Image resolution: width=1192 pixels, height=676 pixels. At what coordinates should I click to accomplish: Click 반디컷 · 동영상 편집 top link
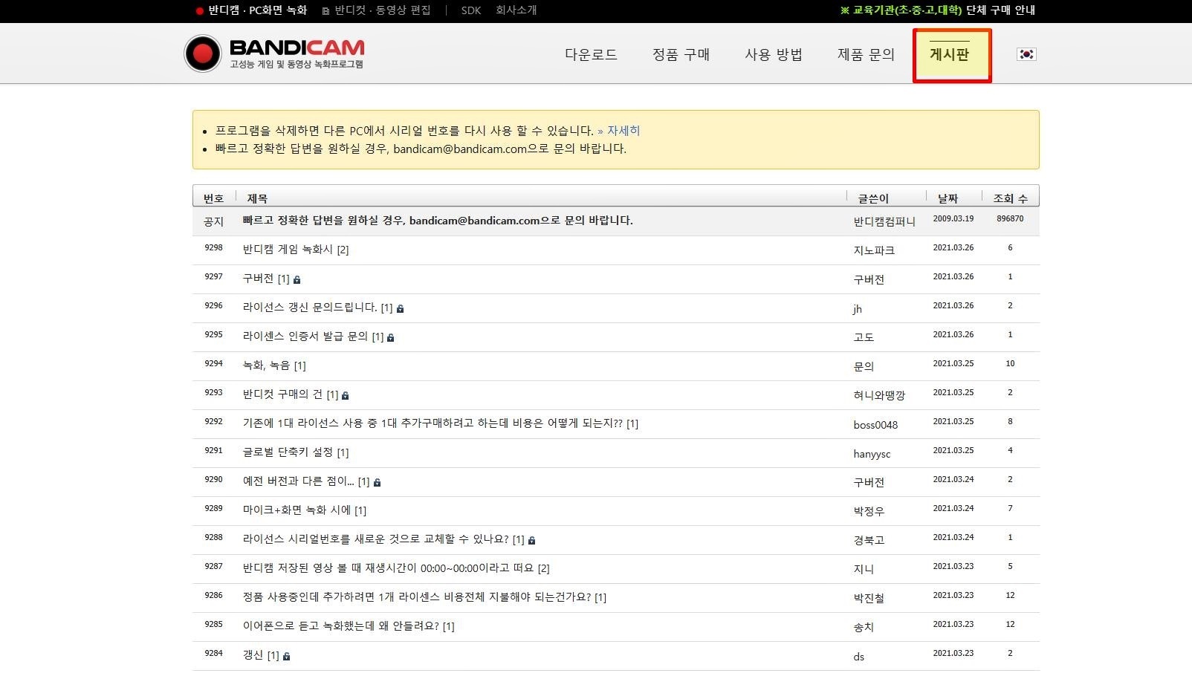click(383, 10)
